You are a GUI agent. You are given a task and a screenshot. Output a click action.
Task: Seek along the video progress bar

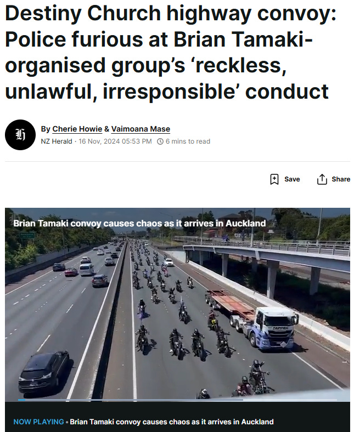(x=177, y=400)
